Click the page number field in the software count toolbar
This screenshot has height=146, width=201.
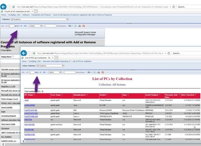click(11, 26)
